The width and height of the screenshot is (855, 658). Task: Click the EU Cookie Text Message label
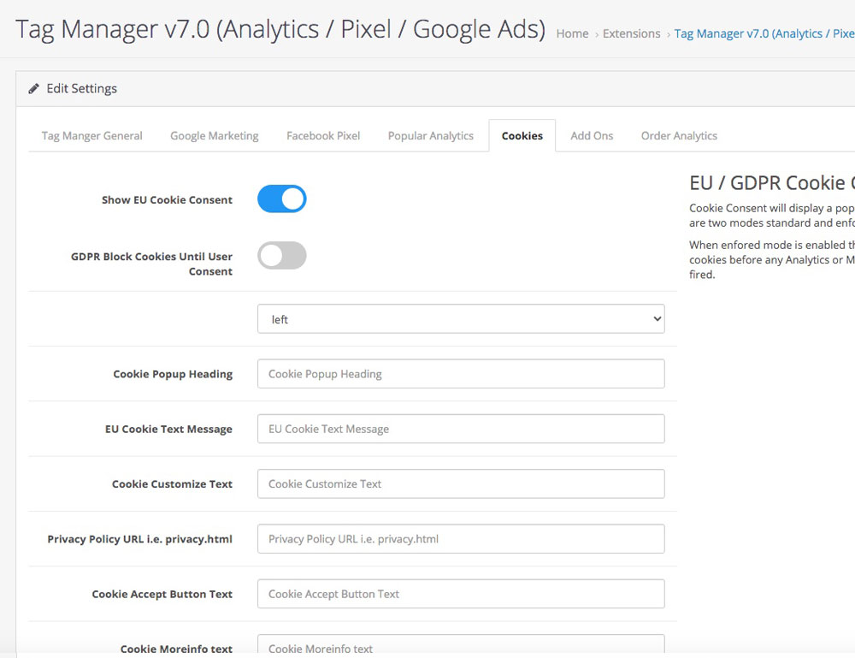[x=168, y=429]
